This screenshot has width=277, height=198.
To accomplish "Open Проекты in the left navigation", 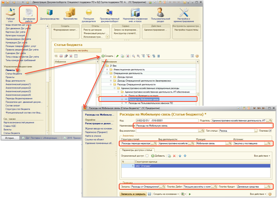I will click(10, 77).
